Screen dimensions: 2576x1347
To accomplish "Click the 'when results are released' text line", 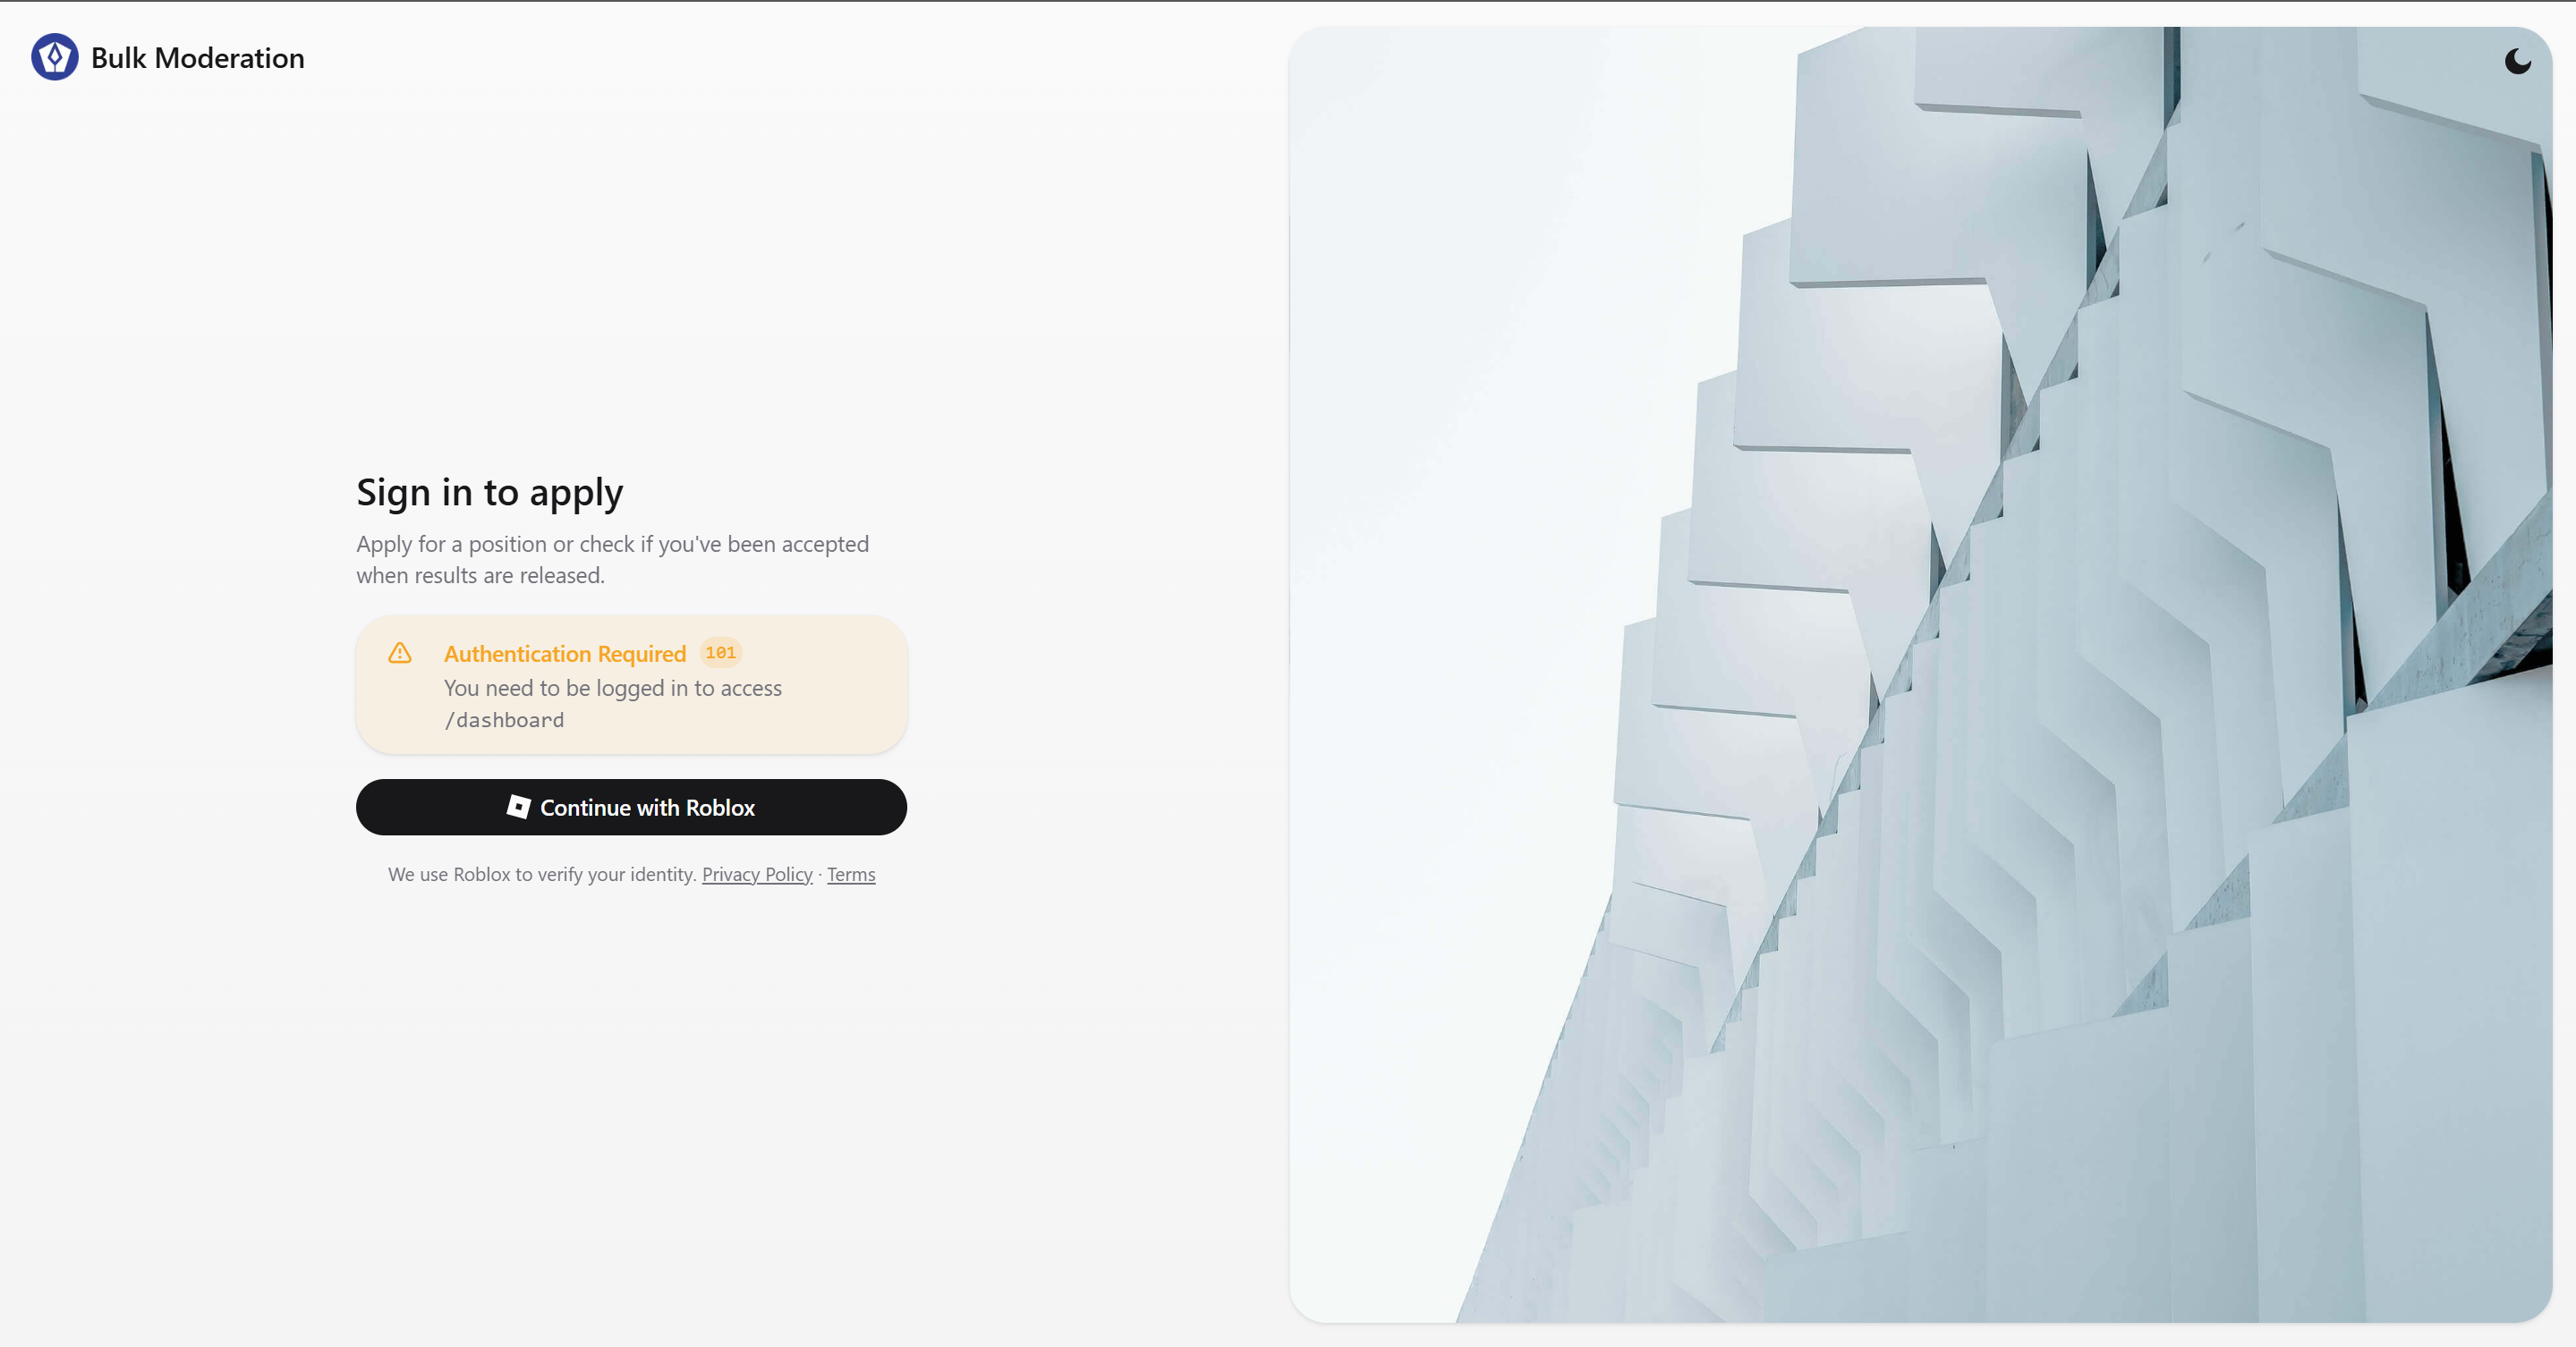I will [x=481, y=576].
